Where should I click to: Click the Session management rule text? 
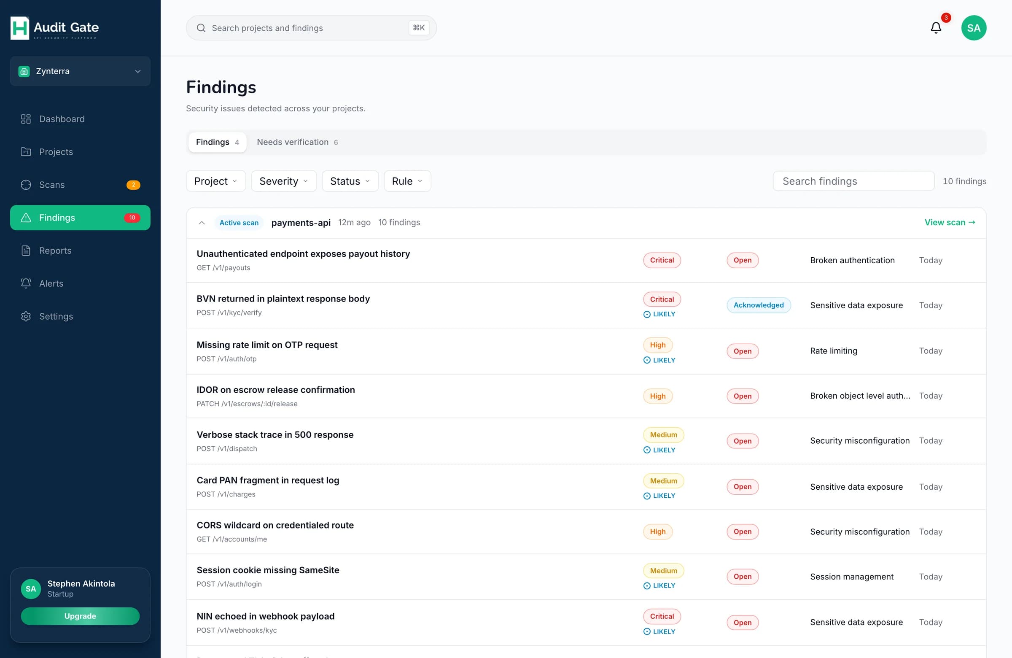(852, 577)
